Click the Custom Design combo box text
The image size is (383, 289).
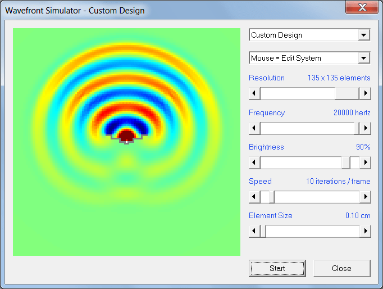pos(276,35)
